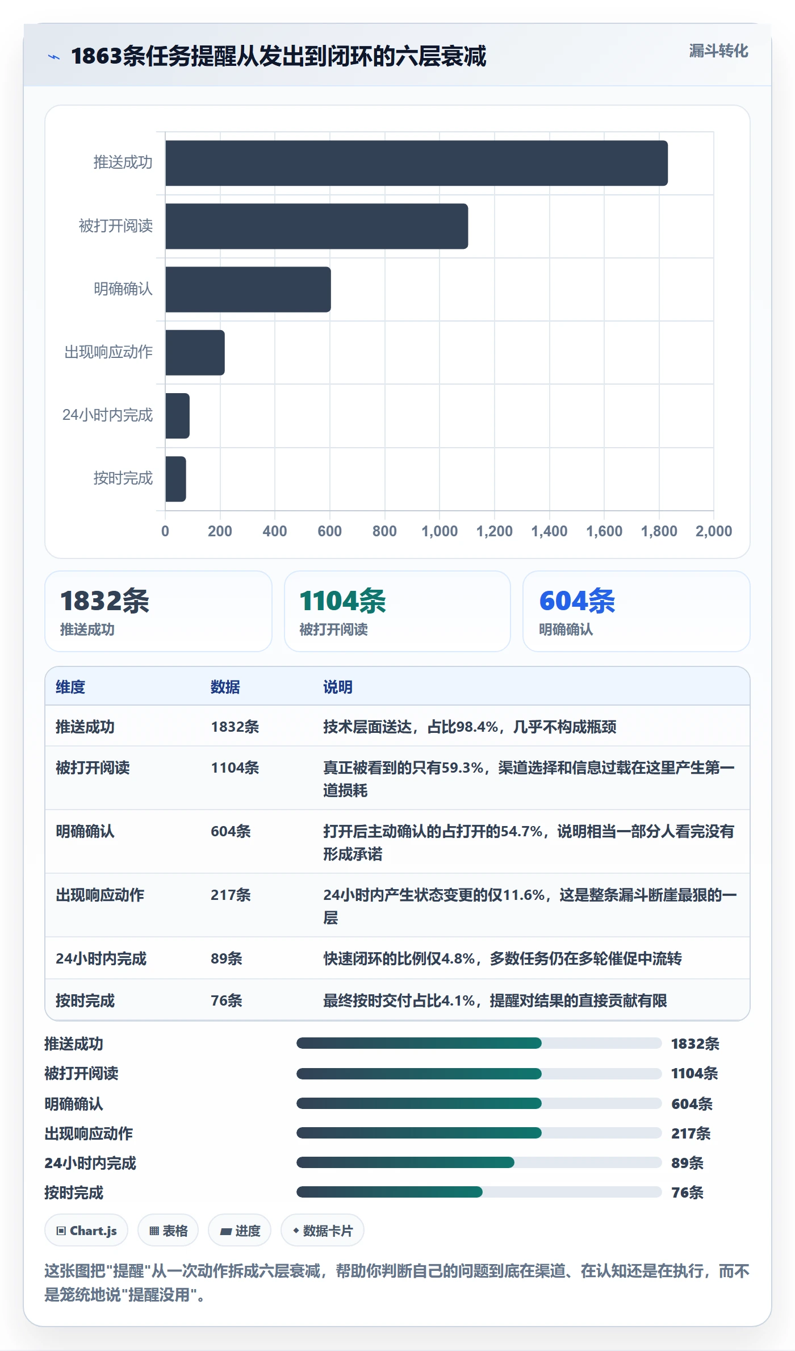Click the grid icon in 表格 chip

[x=154, y=1231]
